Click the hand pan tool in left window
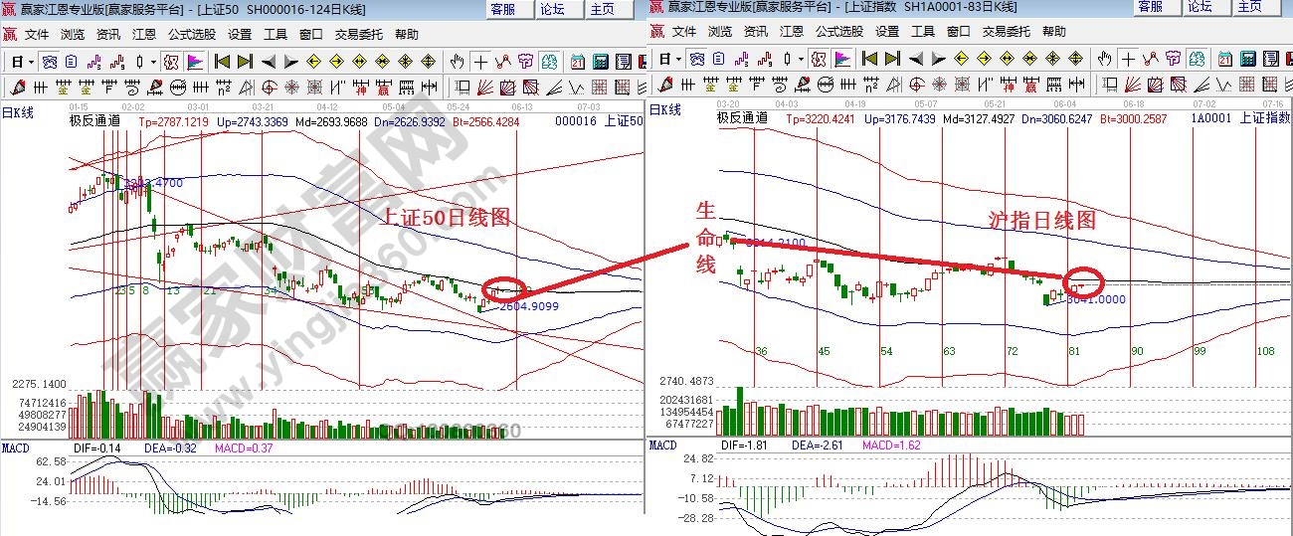The image size is (1293, 536). tap(458, 62)
